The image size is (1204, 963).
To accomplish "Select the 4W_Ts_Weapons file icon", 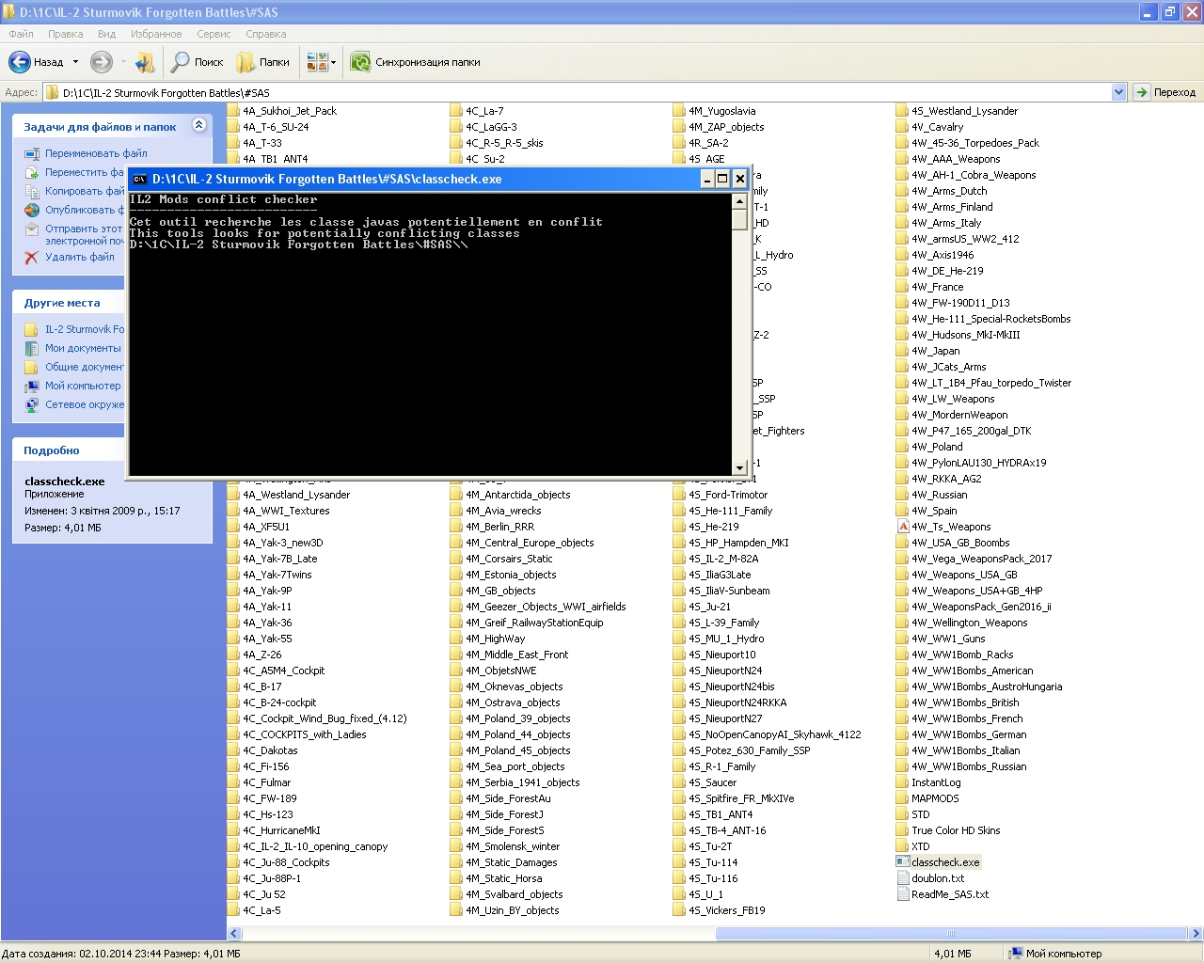I will pyautogui.click(x=903, y=527).
